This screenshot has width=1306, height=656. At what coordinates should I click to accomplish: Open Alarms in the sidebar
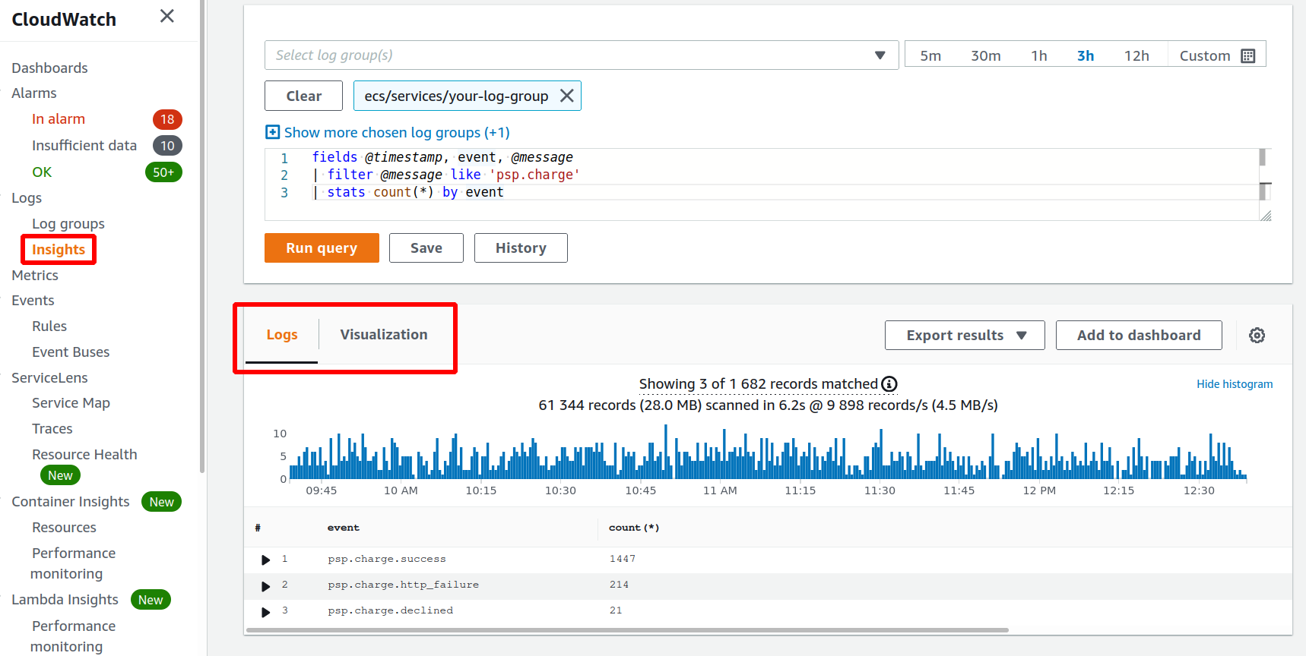(34, 93)
